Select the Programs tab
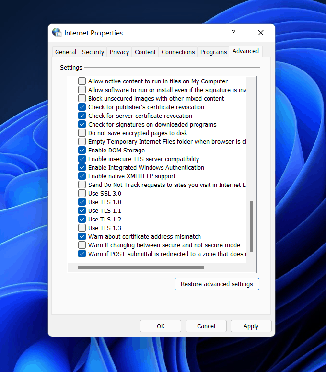The image size is (326, 372). pyautogui.click(x=213, y=52)
